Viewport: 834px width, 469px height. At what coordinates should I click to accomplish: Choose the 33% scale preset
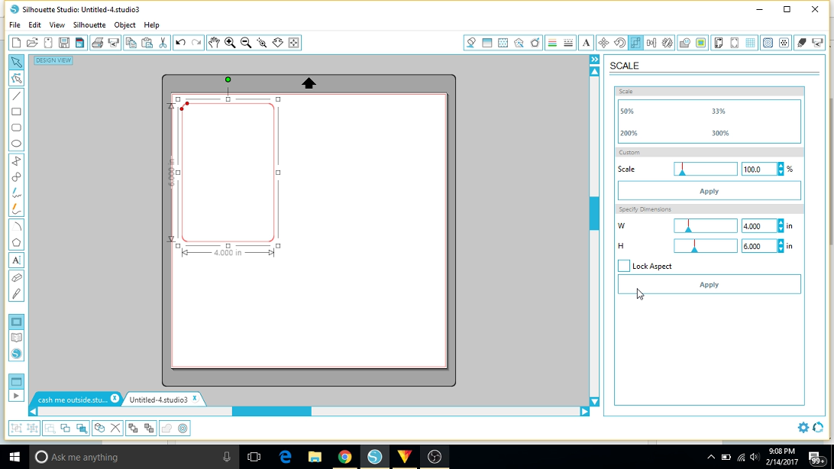(x=718, y=111)
